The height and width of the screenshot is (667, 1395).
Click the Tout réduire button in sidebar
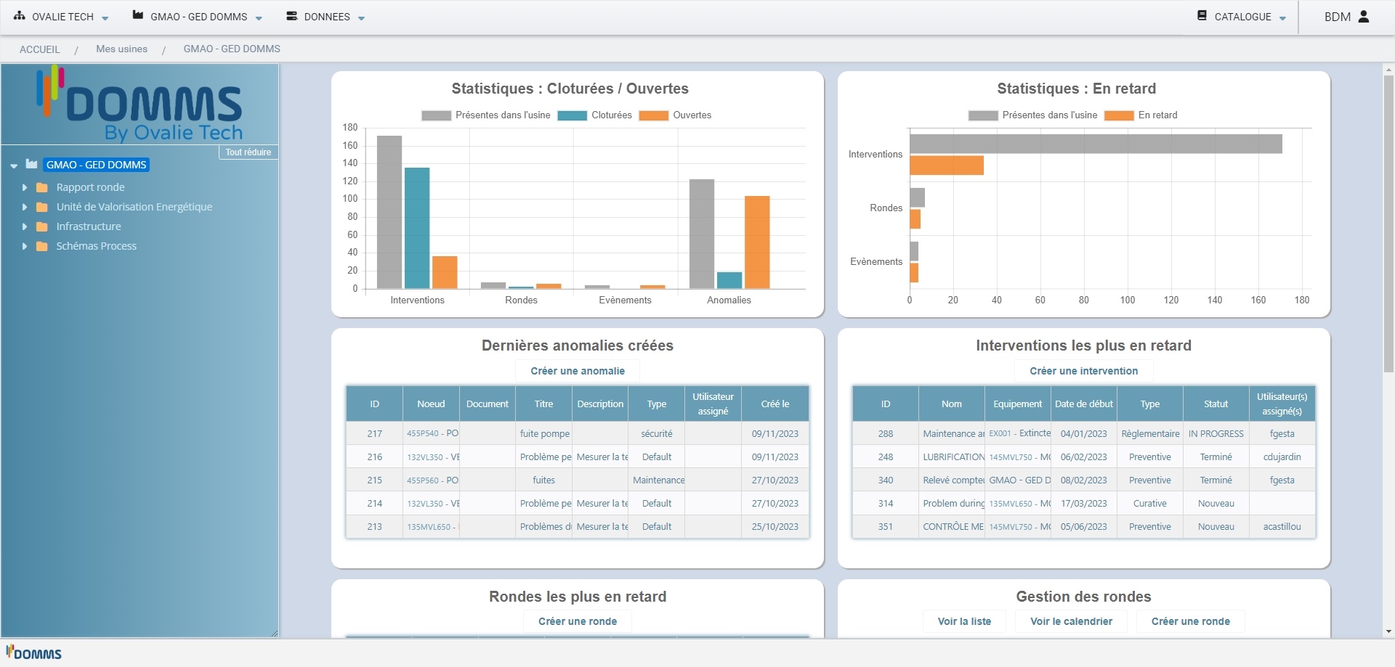coord(248,152)
